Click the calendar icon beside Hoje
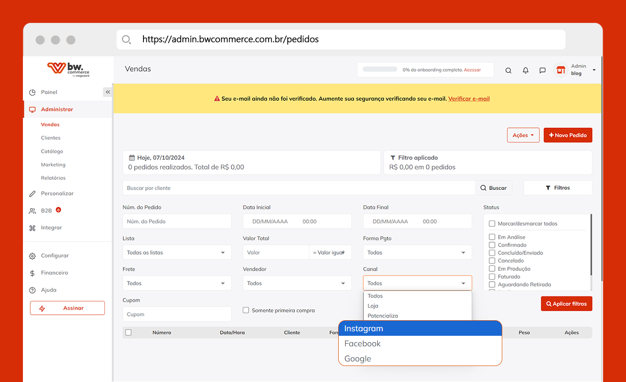626x382 pixels. click(132, 158)
